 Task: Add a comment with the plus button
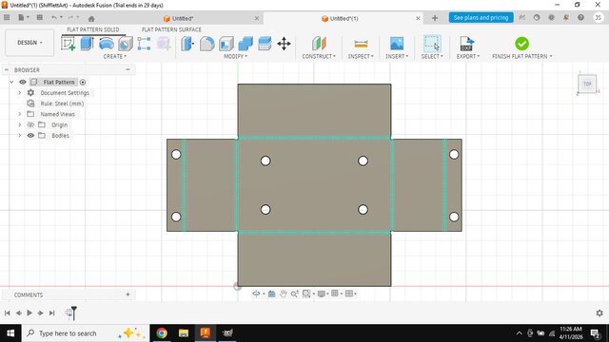click(x=128, y=294)
